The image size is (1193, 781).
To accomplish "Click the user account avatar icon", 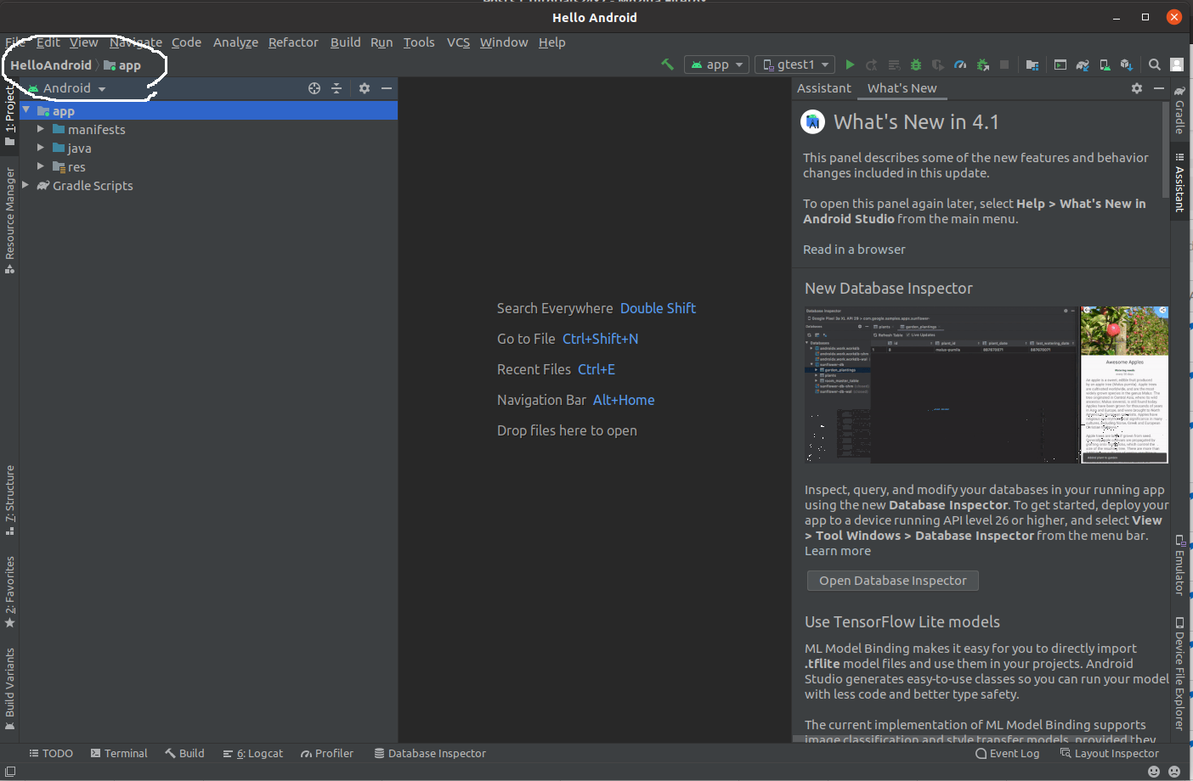I will [1177, 65].
